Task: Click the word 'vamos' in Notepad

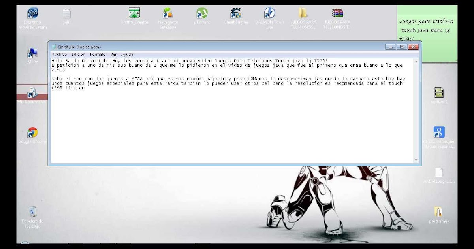Action: (58, 70)
